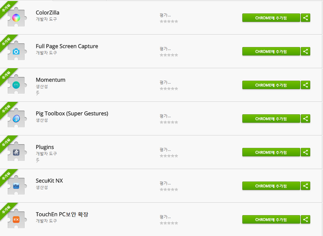Click the SecuKit NX extension icon

point(16,186)
